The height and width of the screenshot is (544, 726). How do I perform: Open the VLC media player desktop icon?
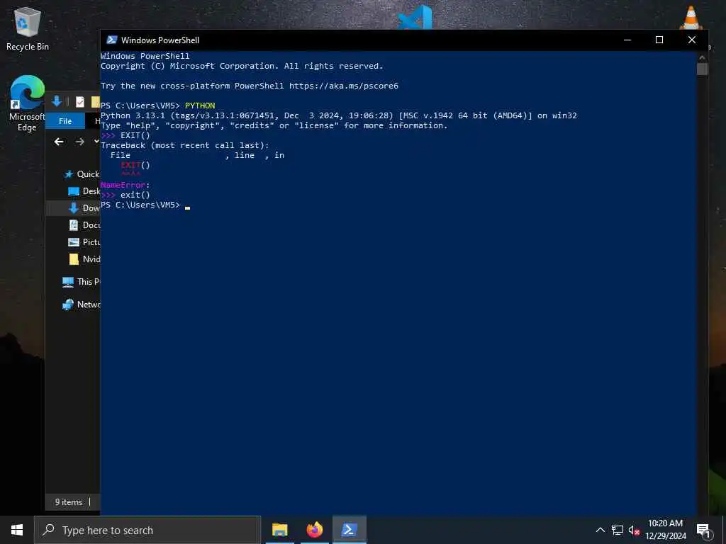(x=691, y=18)
